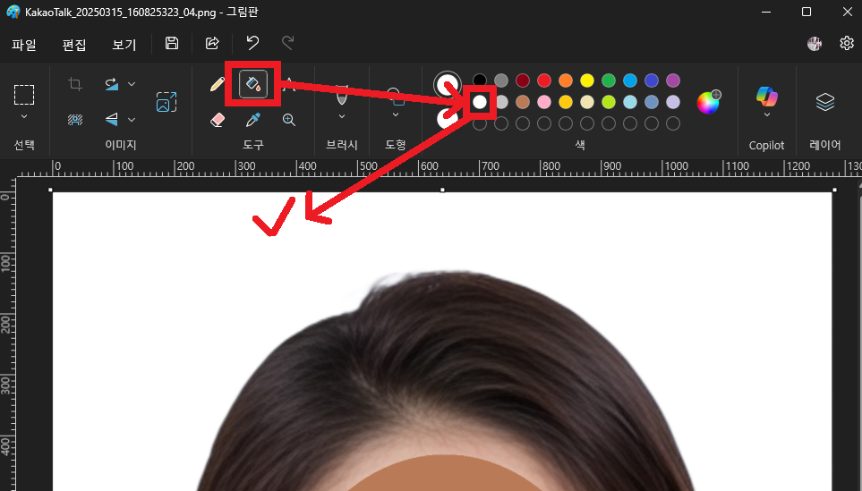Click the Save disk icon
862x491 pixels.
pos(172,43)
